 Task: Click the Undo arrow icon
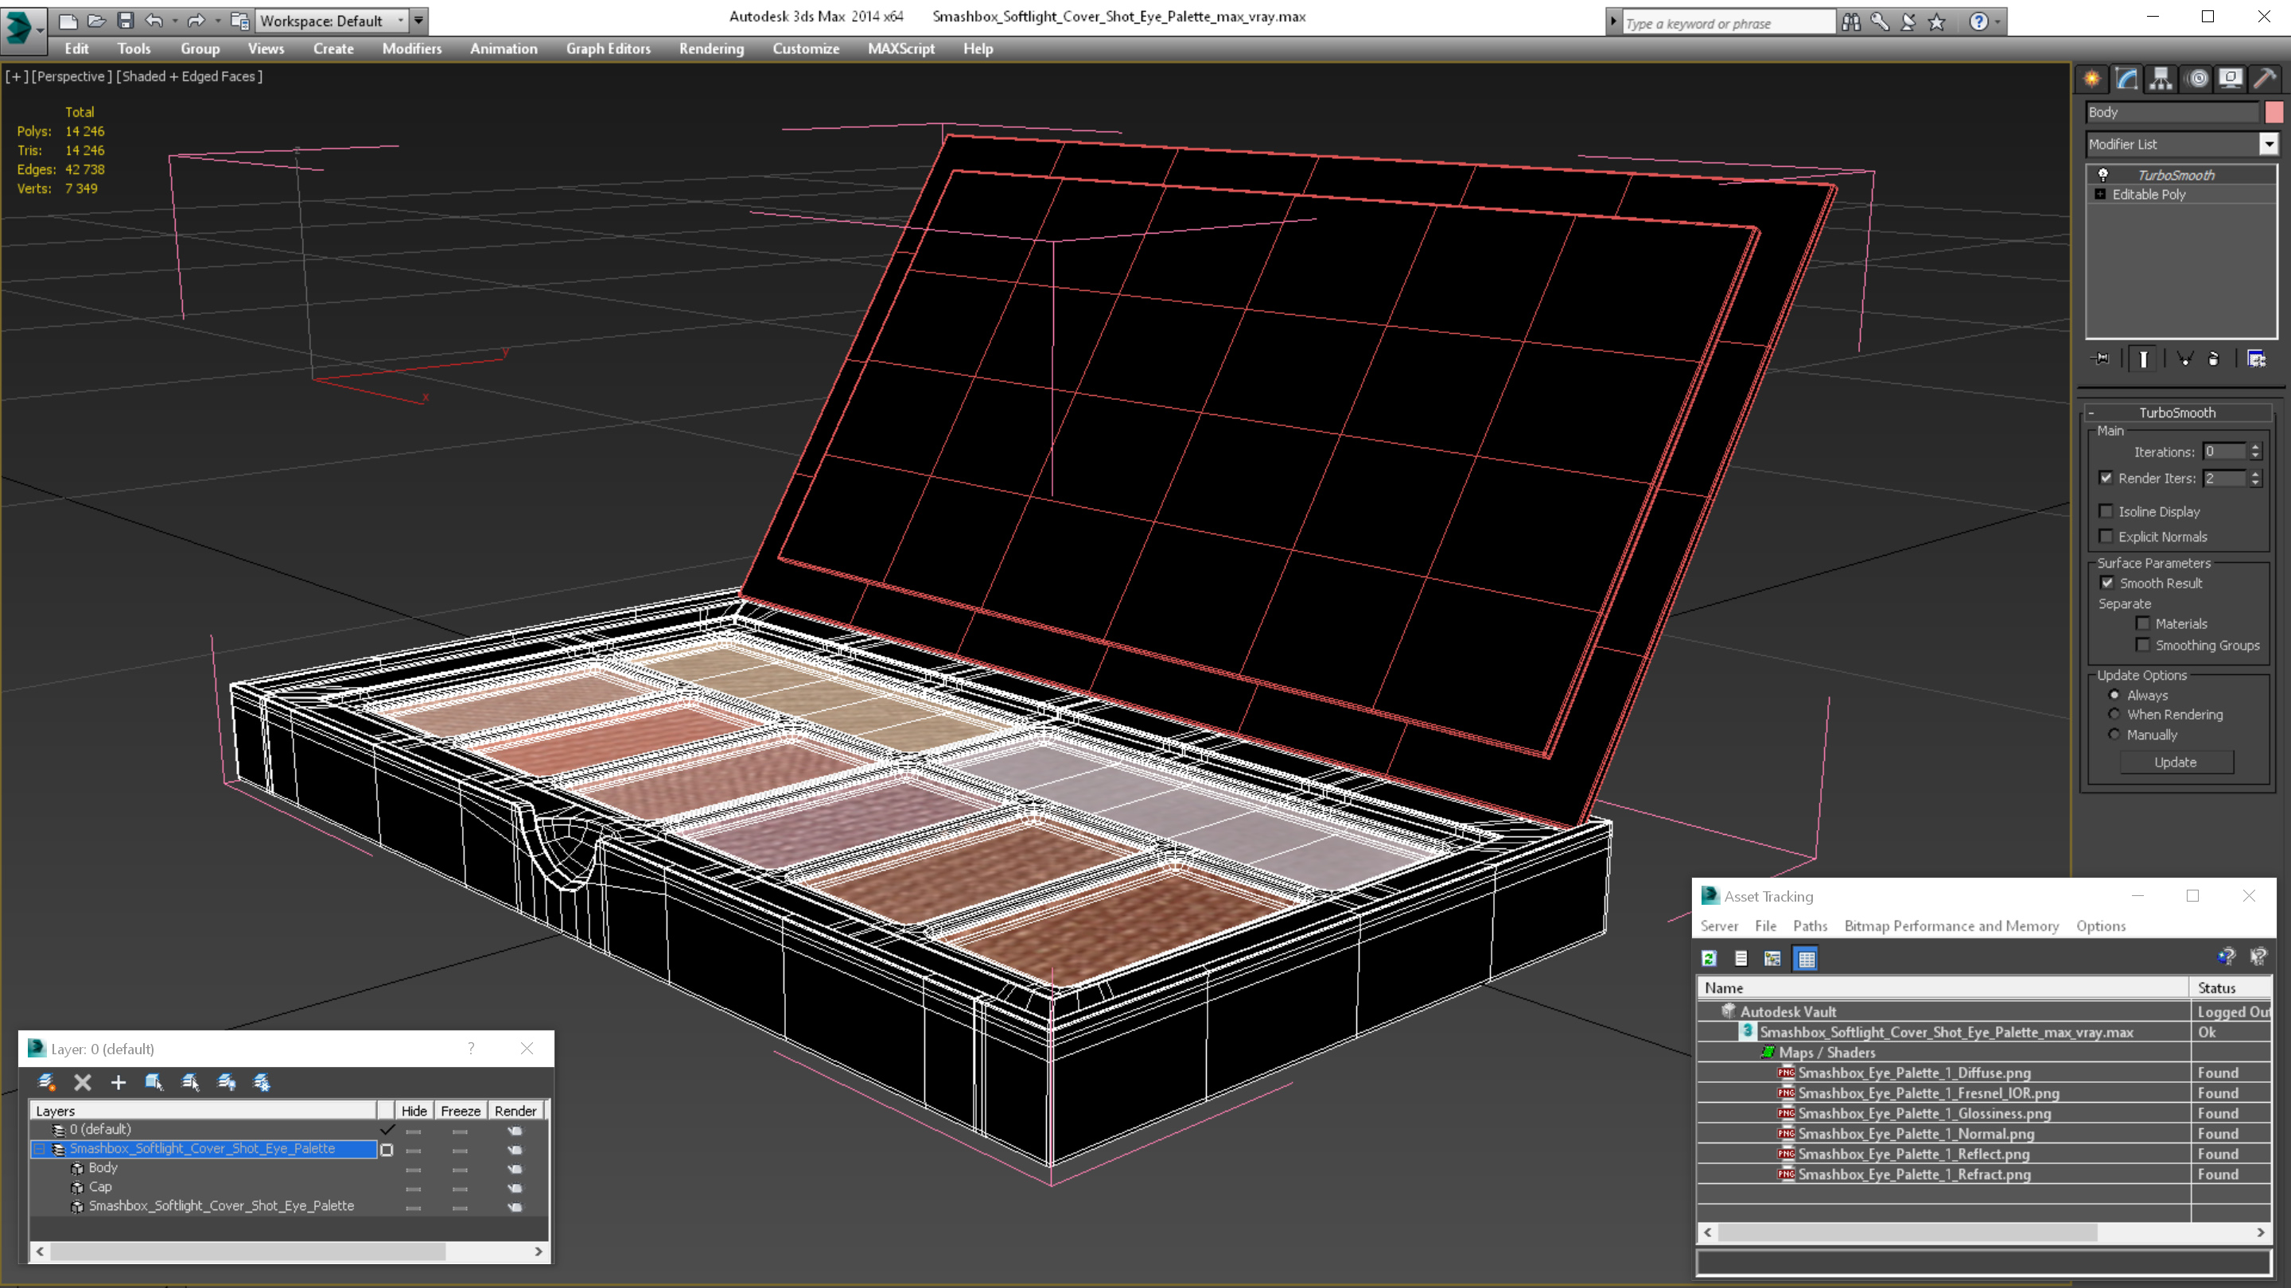click(x=154, y=20)
